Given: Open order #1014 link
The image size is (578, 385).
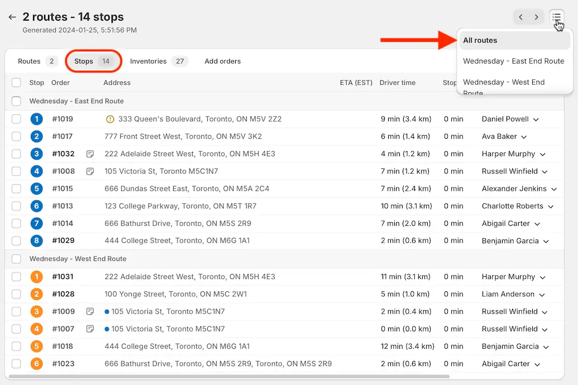Looking at the screenshot, I should tap(63, 223).
